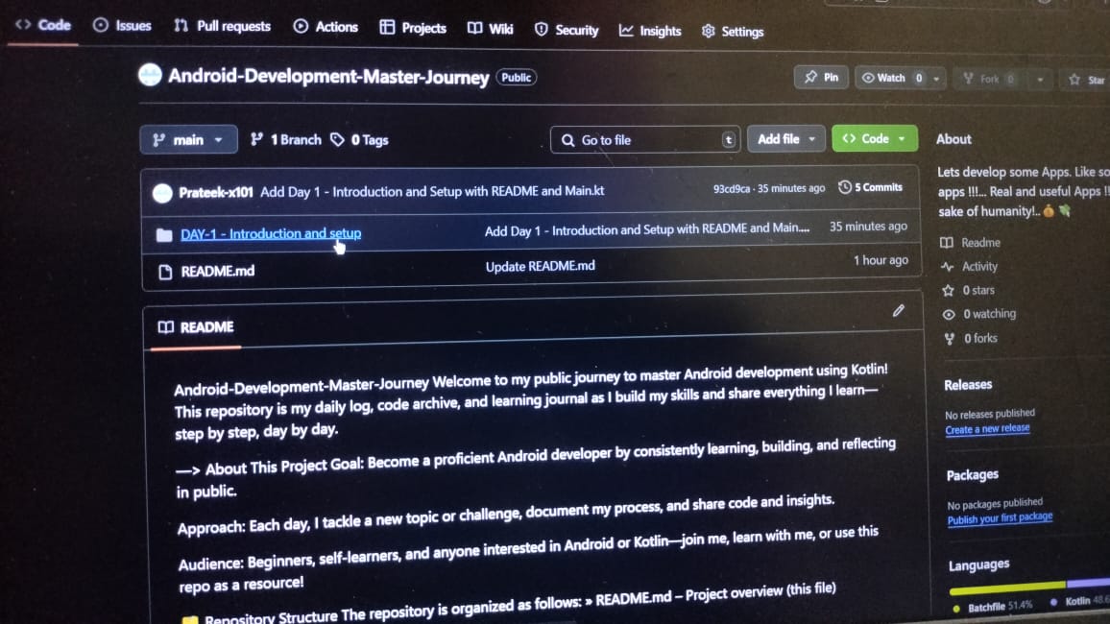Open the Security tab icon

543,30
